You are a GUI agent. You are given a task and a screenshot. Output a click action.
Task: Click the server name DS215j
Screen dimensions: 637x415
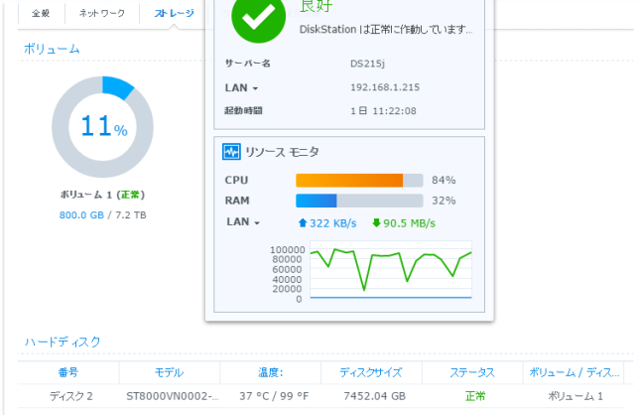(368, 64)
